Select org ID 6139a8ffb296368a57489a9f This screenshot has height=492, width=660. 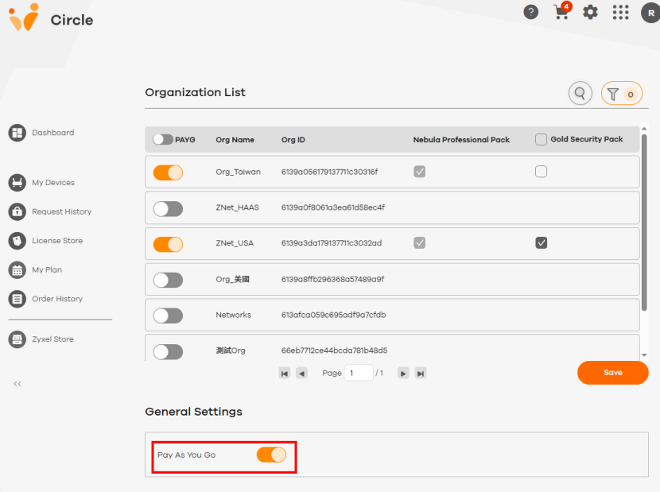click(x=332, y=279)
